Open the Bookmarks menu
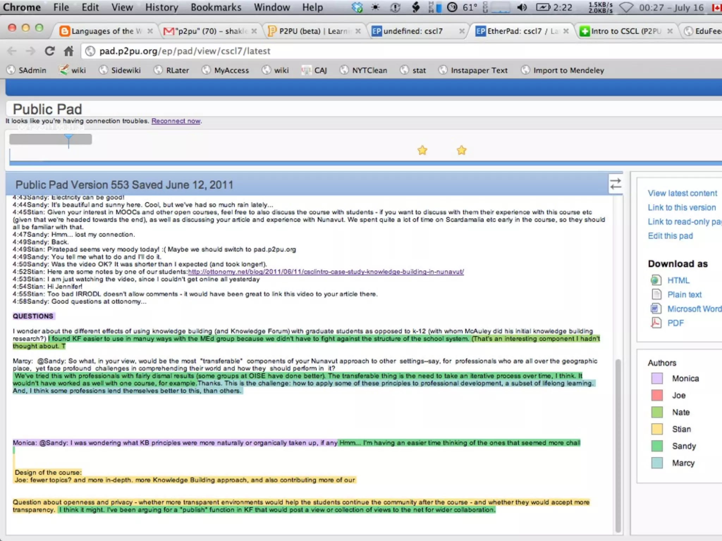Viewport: 722px width, 541px height. coord(216,7)
